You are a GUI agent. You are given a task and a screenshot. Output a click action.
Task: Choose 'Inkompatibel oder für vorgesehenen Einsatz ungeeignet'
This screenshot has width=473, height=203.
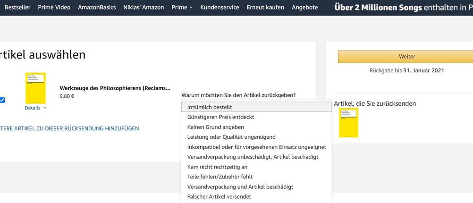point(256,147)
